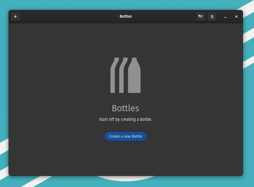254x187 pixels.
Task: Open Bottles preferences through the main menu button
Action: pyautogui.click(x=212, y=17)
